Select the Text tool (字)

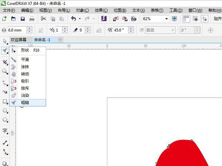point(5,131)
